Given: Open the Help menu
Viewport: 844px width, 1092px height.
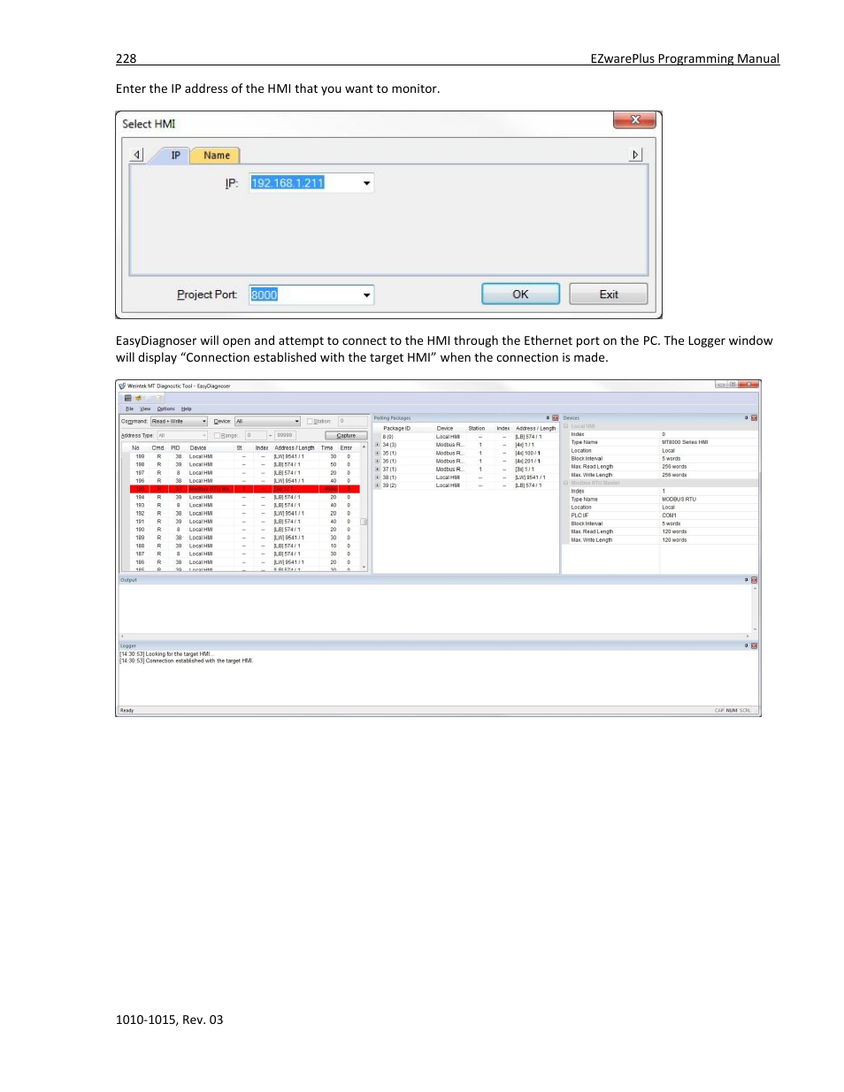Looking at the screenshot, I should (187, 409).
